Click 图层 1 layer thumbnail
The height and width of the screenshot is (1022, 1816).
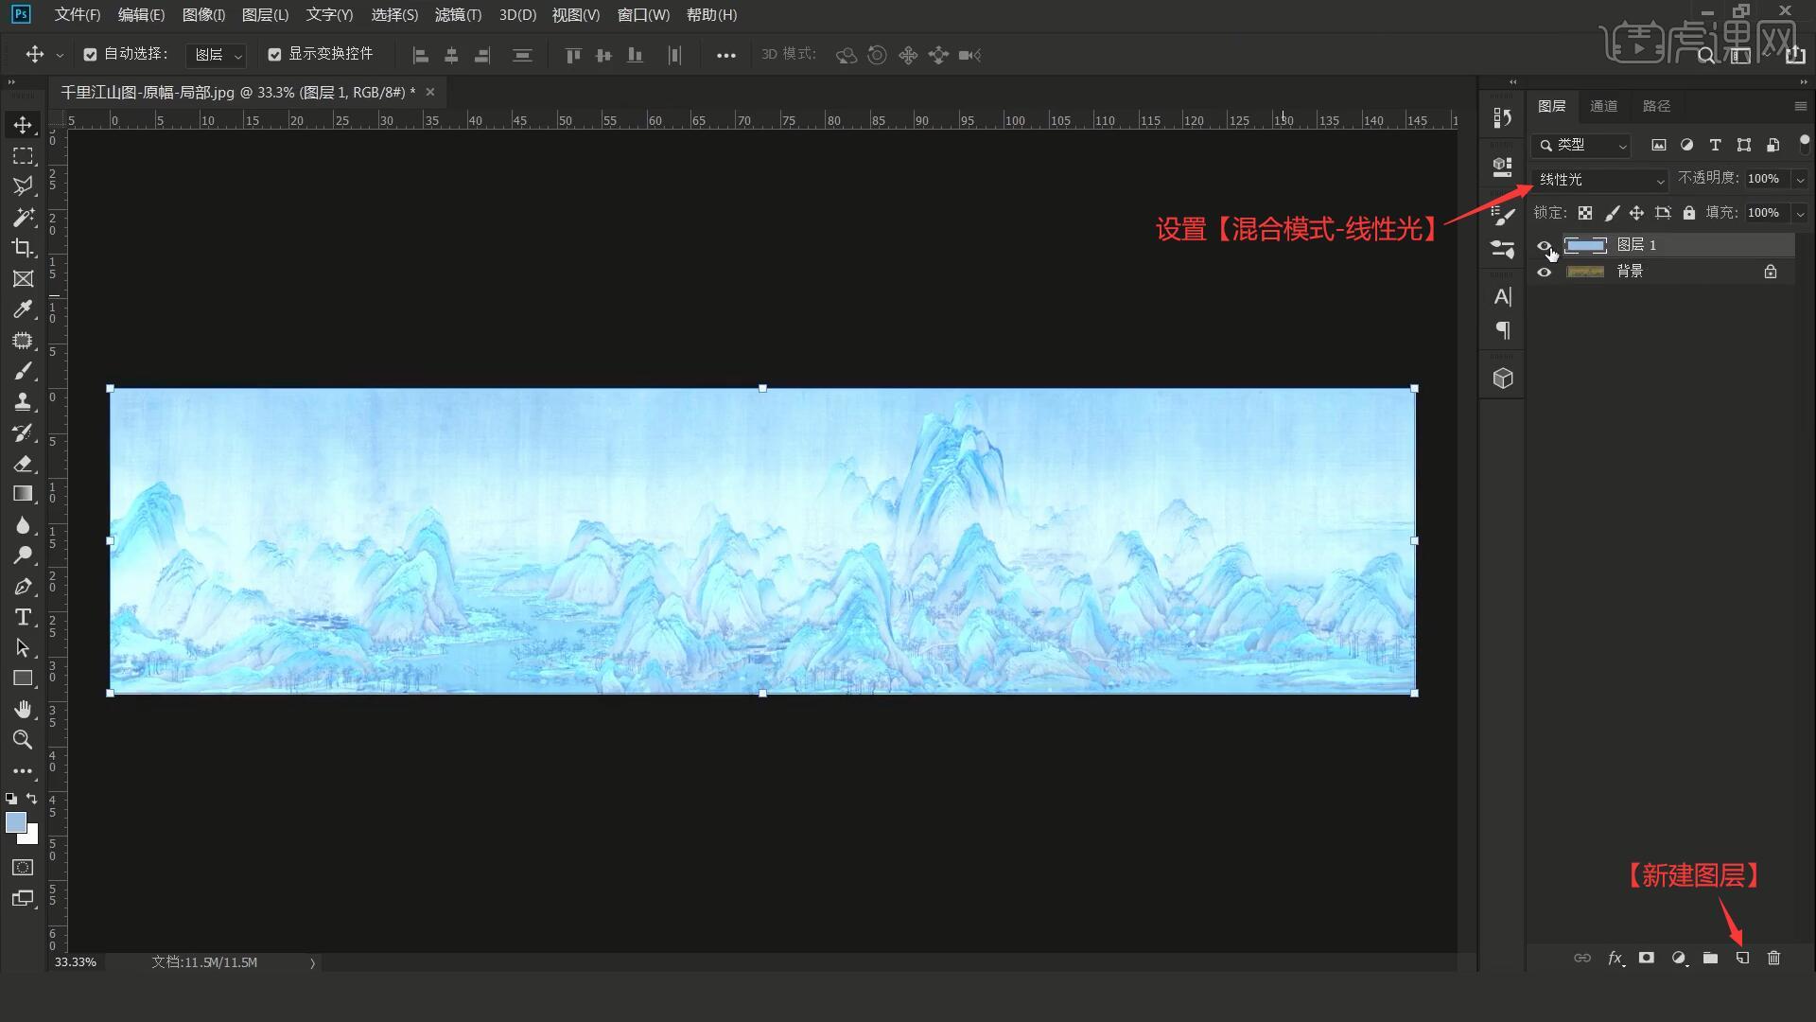pos(1585,246)
